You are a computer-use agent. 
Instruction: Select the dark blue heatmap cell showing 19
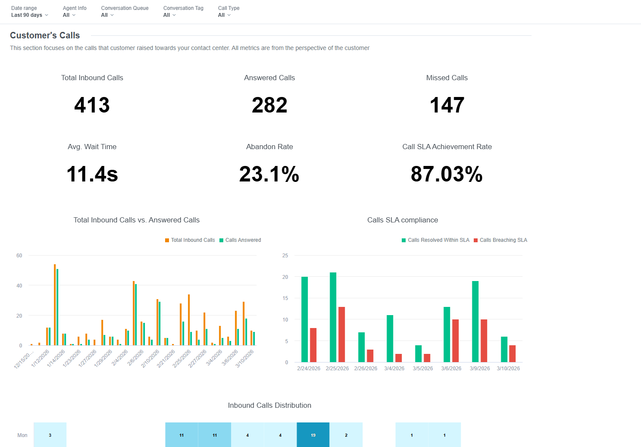tap(313, 434)
